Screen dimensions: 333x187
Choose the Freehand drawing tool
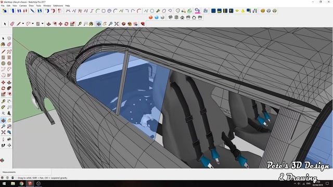(9, 51)
